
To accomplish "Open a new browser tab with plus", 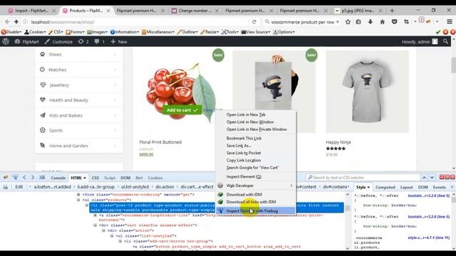I will (392, 11).
